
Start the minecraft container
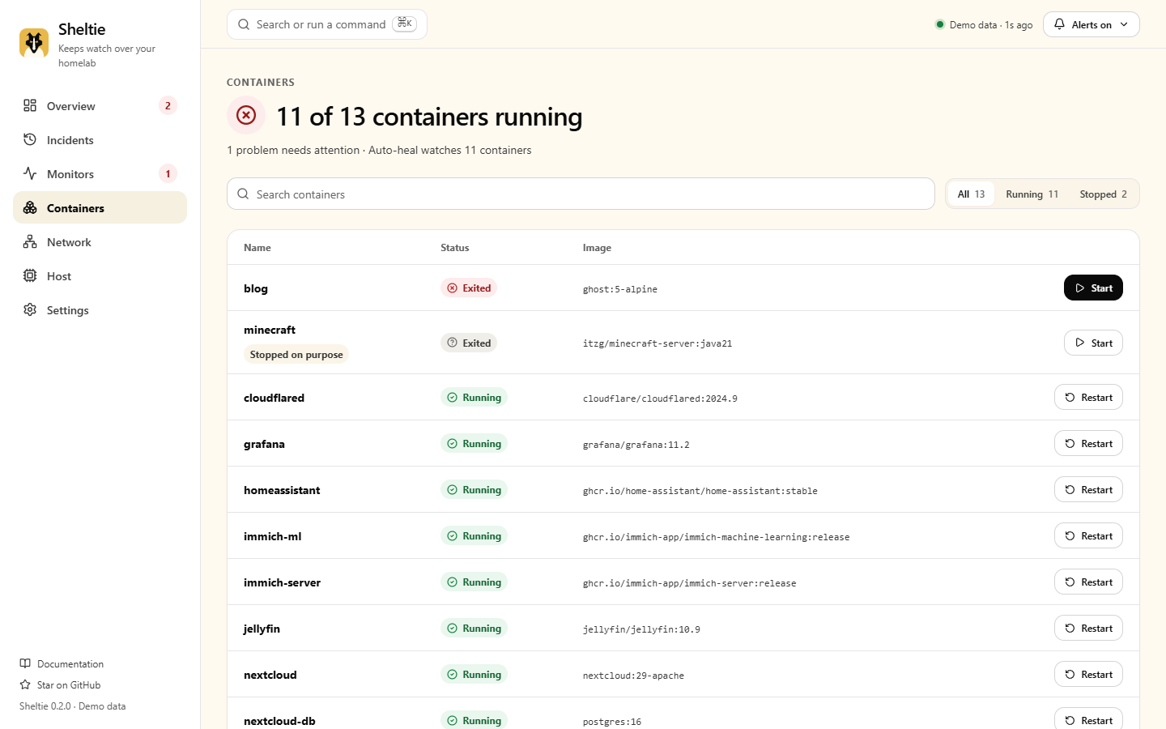1093,343
